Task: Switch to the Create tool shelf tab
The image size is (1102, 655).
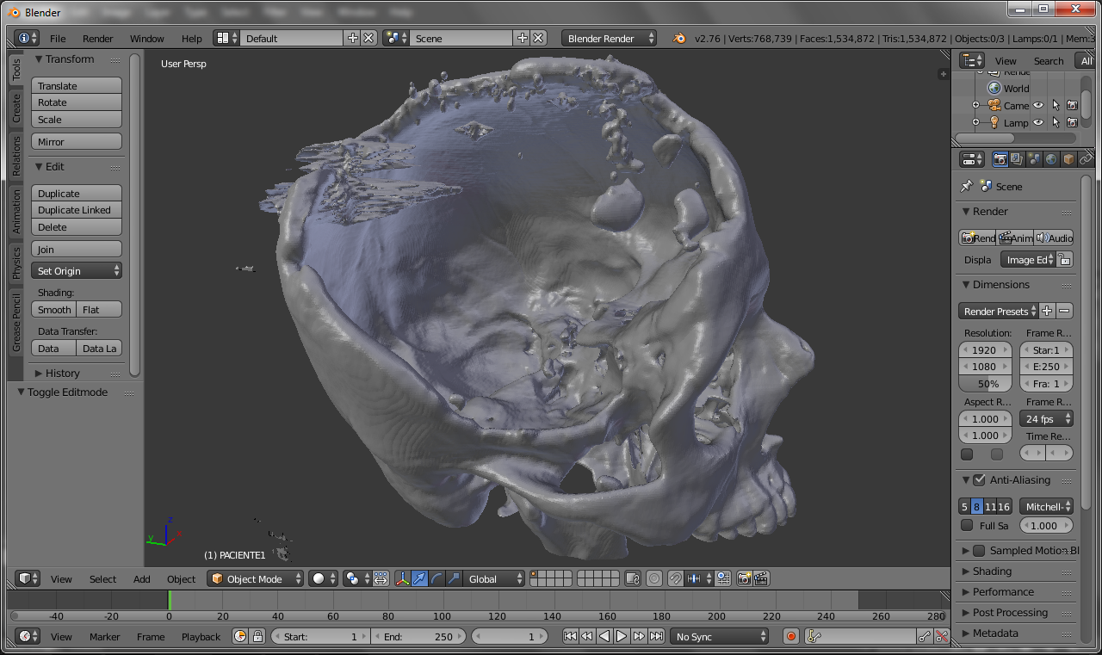Action: pos(16,108)
